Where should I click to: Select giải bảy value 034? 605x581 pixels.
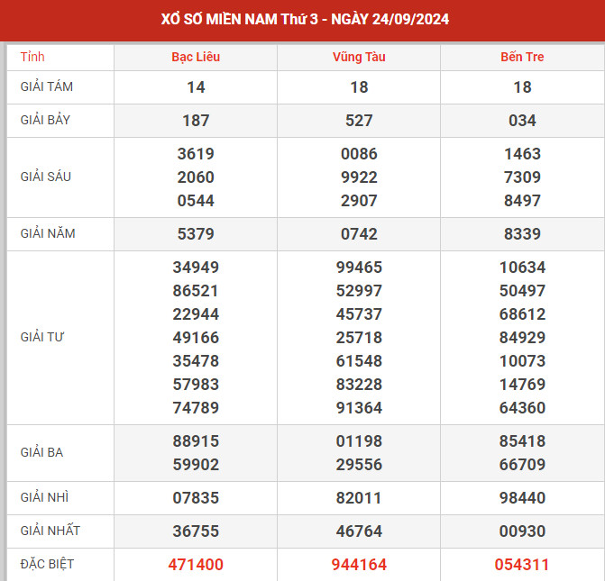[x=522, y=121]
